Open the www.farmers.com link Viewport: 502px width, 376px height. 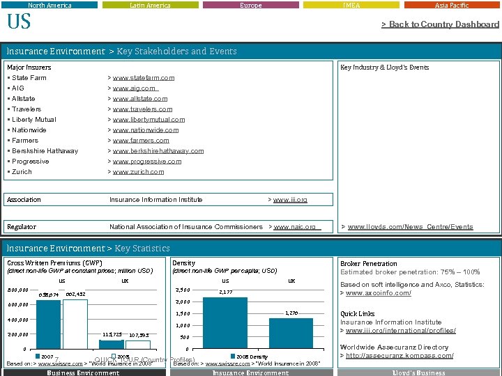(x=141, y=141)
